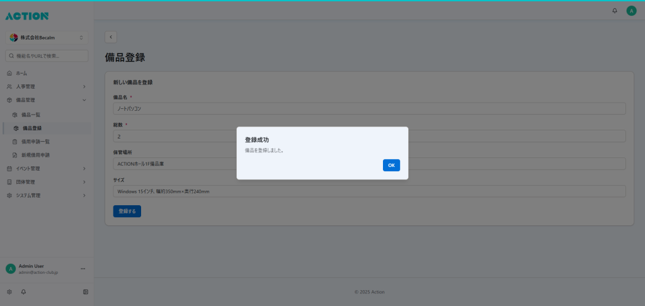This screenshot has height=306, width=645.
Task: Open the 株式会社Becalm organization switcher
Action: point(47,38)
